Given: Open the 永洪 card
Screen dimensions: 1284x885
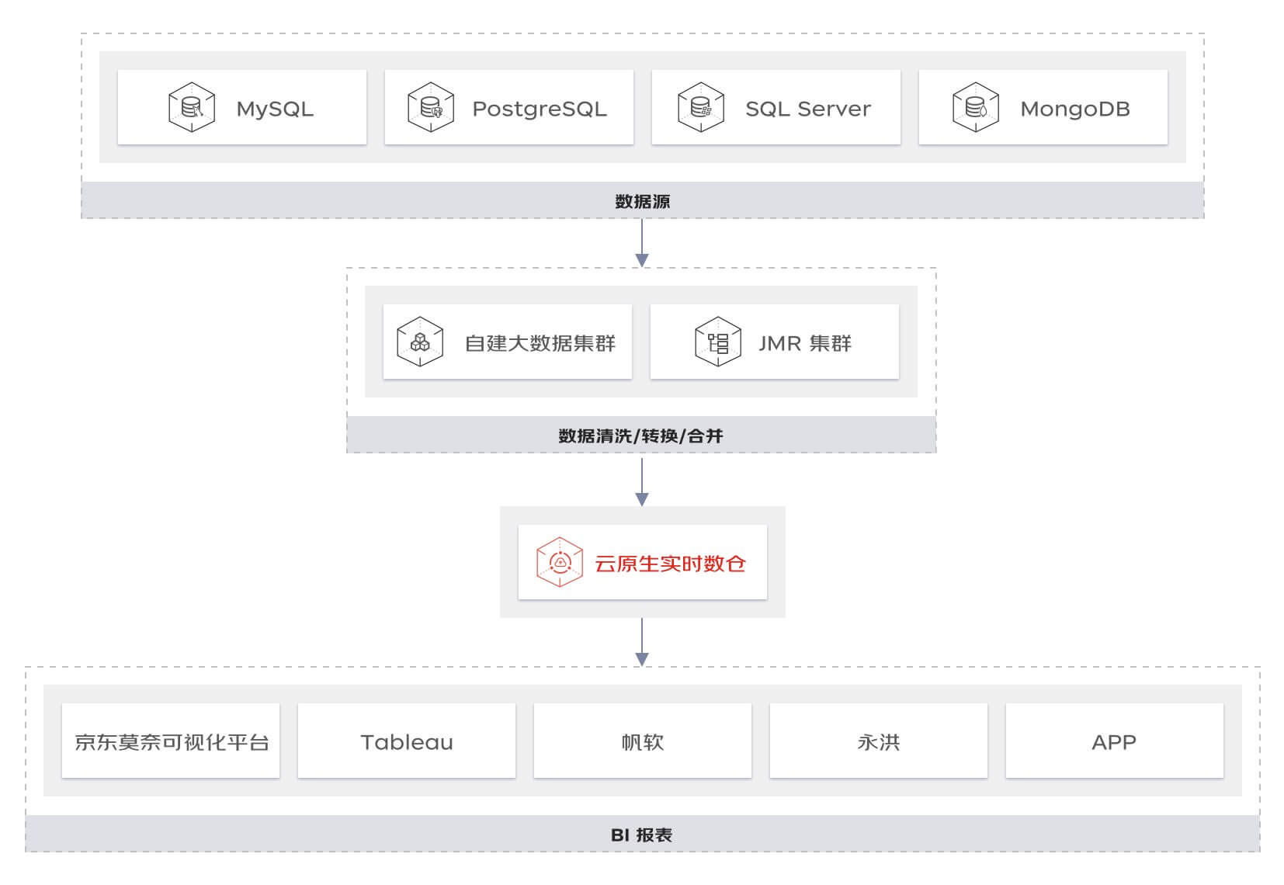Looking at the screenshot, I should 879,741.
